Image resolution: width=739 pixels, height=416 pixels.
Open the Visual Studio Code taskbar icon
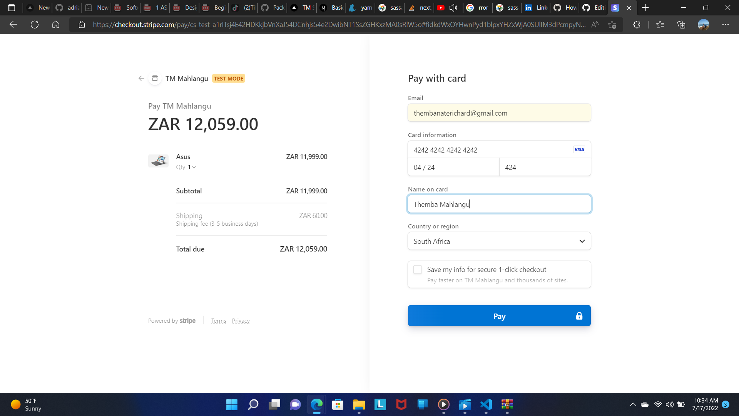(485, 405)
